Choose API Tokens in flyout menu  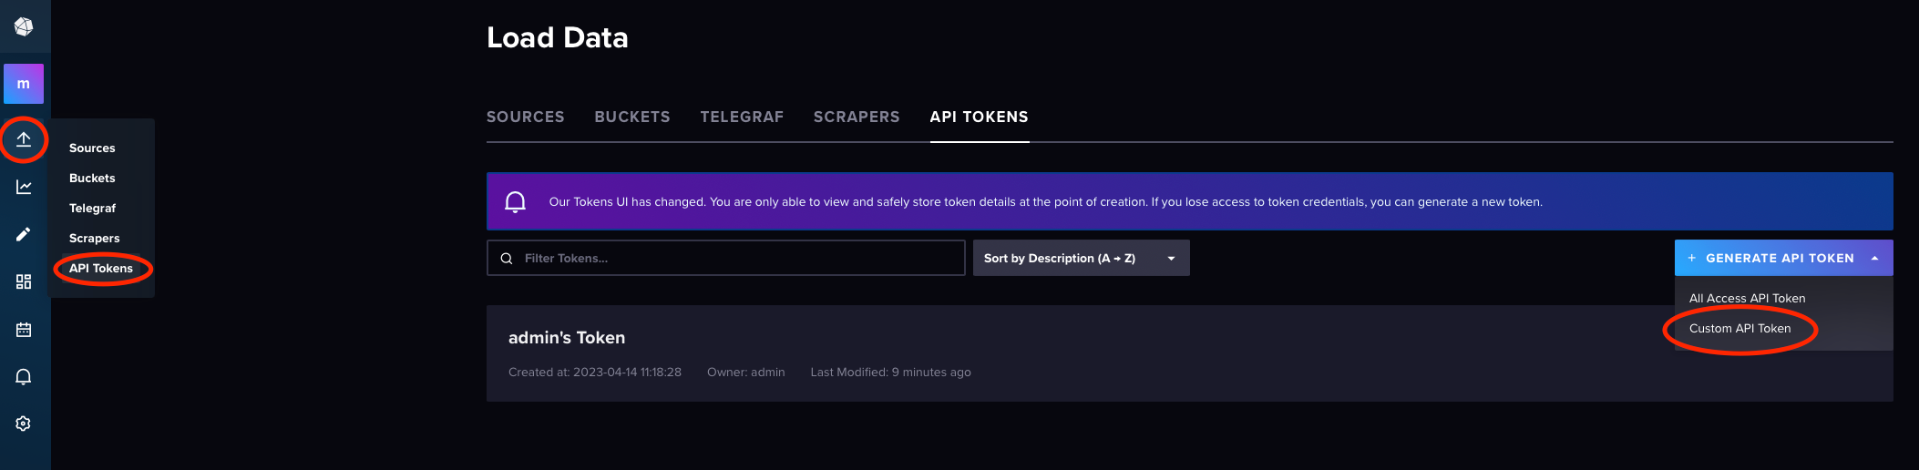pos(101,268)
